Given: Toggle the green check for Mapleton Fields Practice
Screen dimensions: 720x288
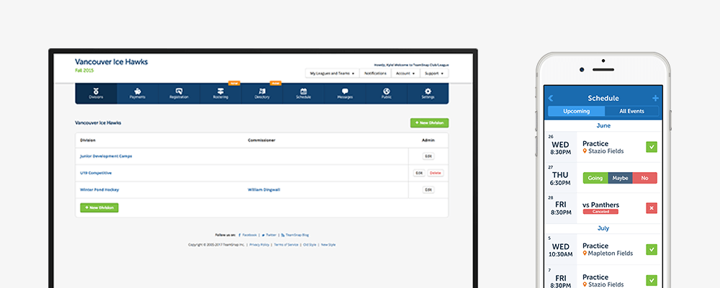Looking at the screenshot, I should tap(652, 249).
